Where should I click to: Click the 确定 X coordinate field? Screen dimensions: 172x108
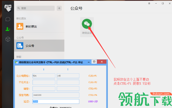[44, 89]
